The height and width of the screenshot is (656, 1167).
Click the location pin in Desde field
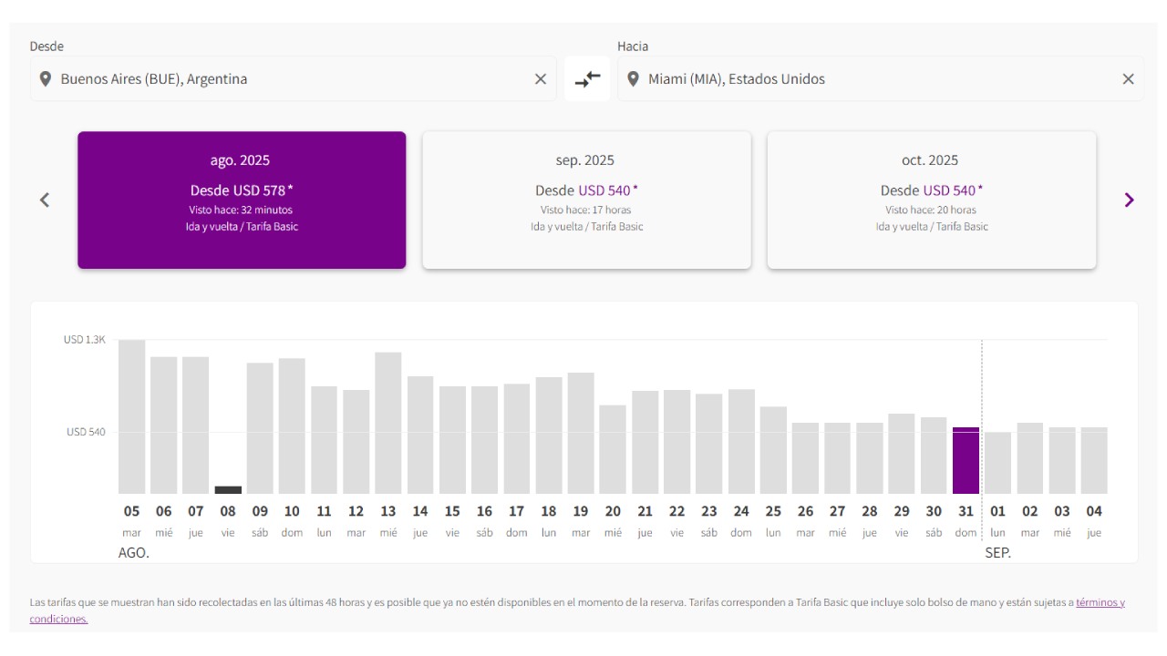[x=46, y=79]
